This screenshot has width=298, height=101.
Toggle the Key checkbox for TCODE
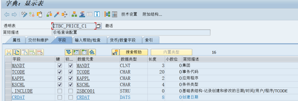[x=60, y=72]
